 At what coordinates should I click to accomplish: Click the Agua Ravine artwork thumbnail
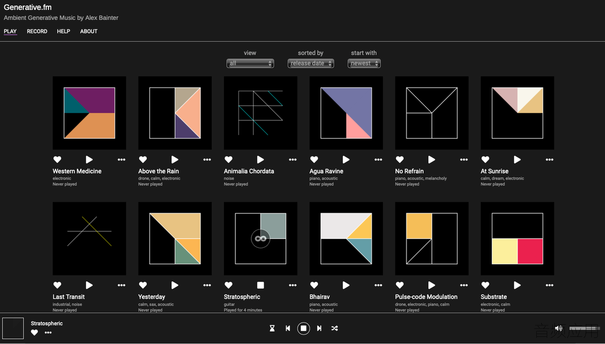346,113
